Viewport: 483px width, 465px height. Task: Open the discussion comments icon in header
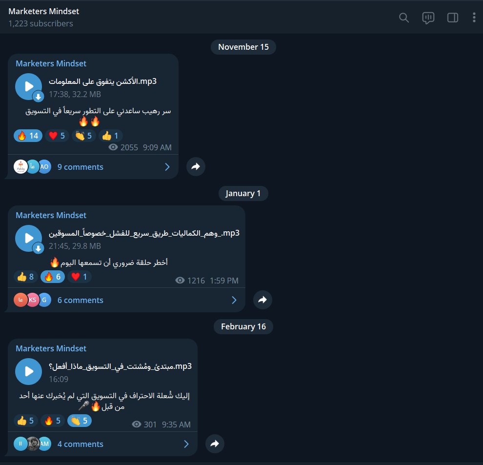[x=428, y=18]
